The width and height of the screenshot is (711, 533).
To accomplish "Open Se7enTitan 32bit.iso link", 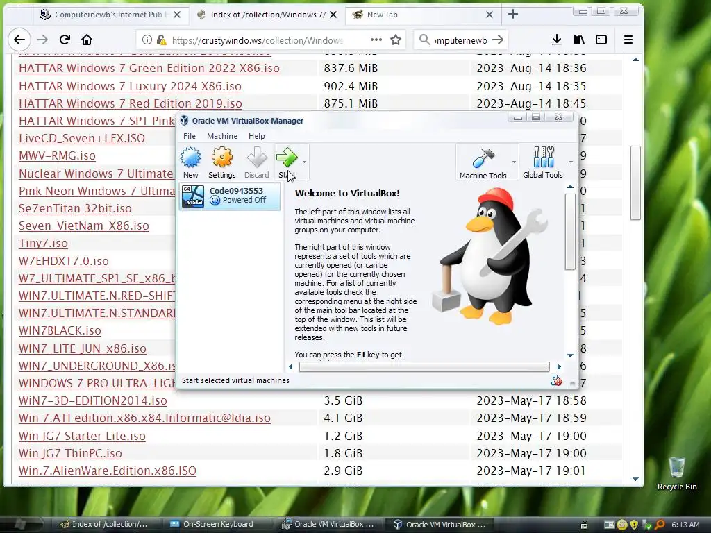I will click(75, 208).
